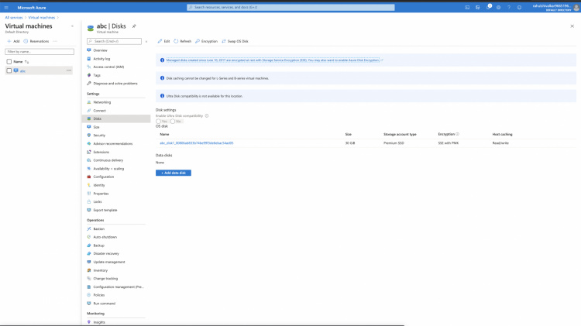
Task: Open the Backup menu item
Action: click(x=99, y=245)
